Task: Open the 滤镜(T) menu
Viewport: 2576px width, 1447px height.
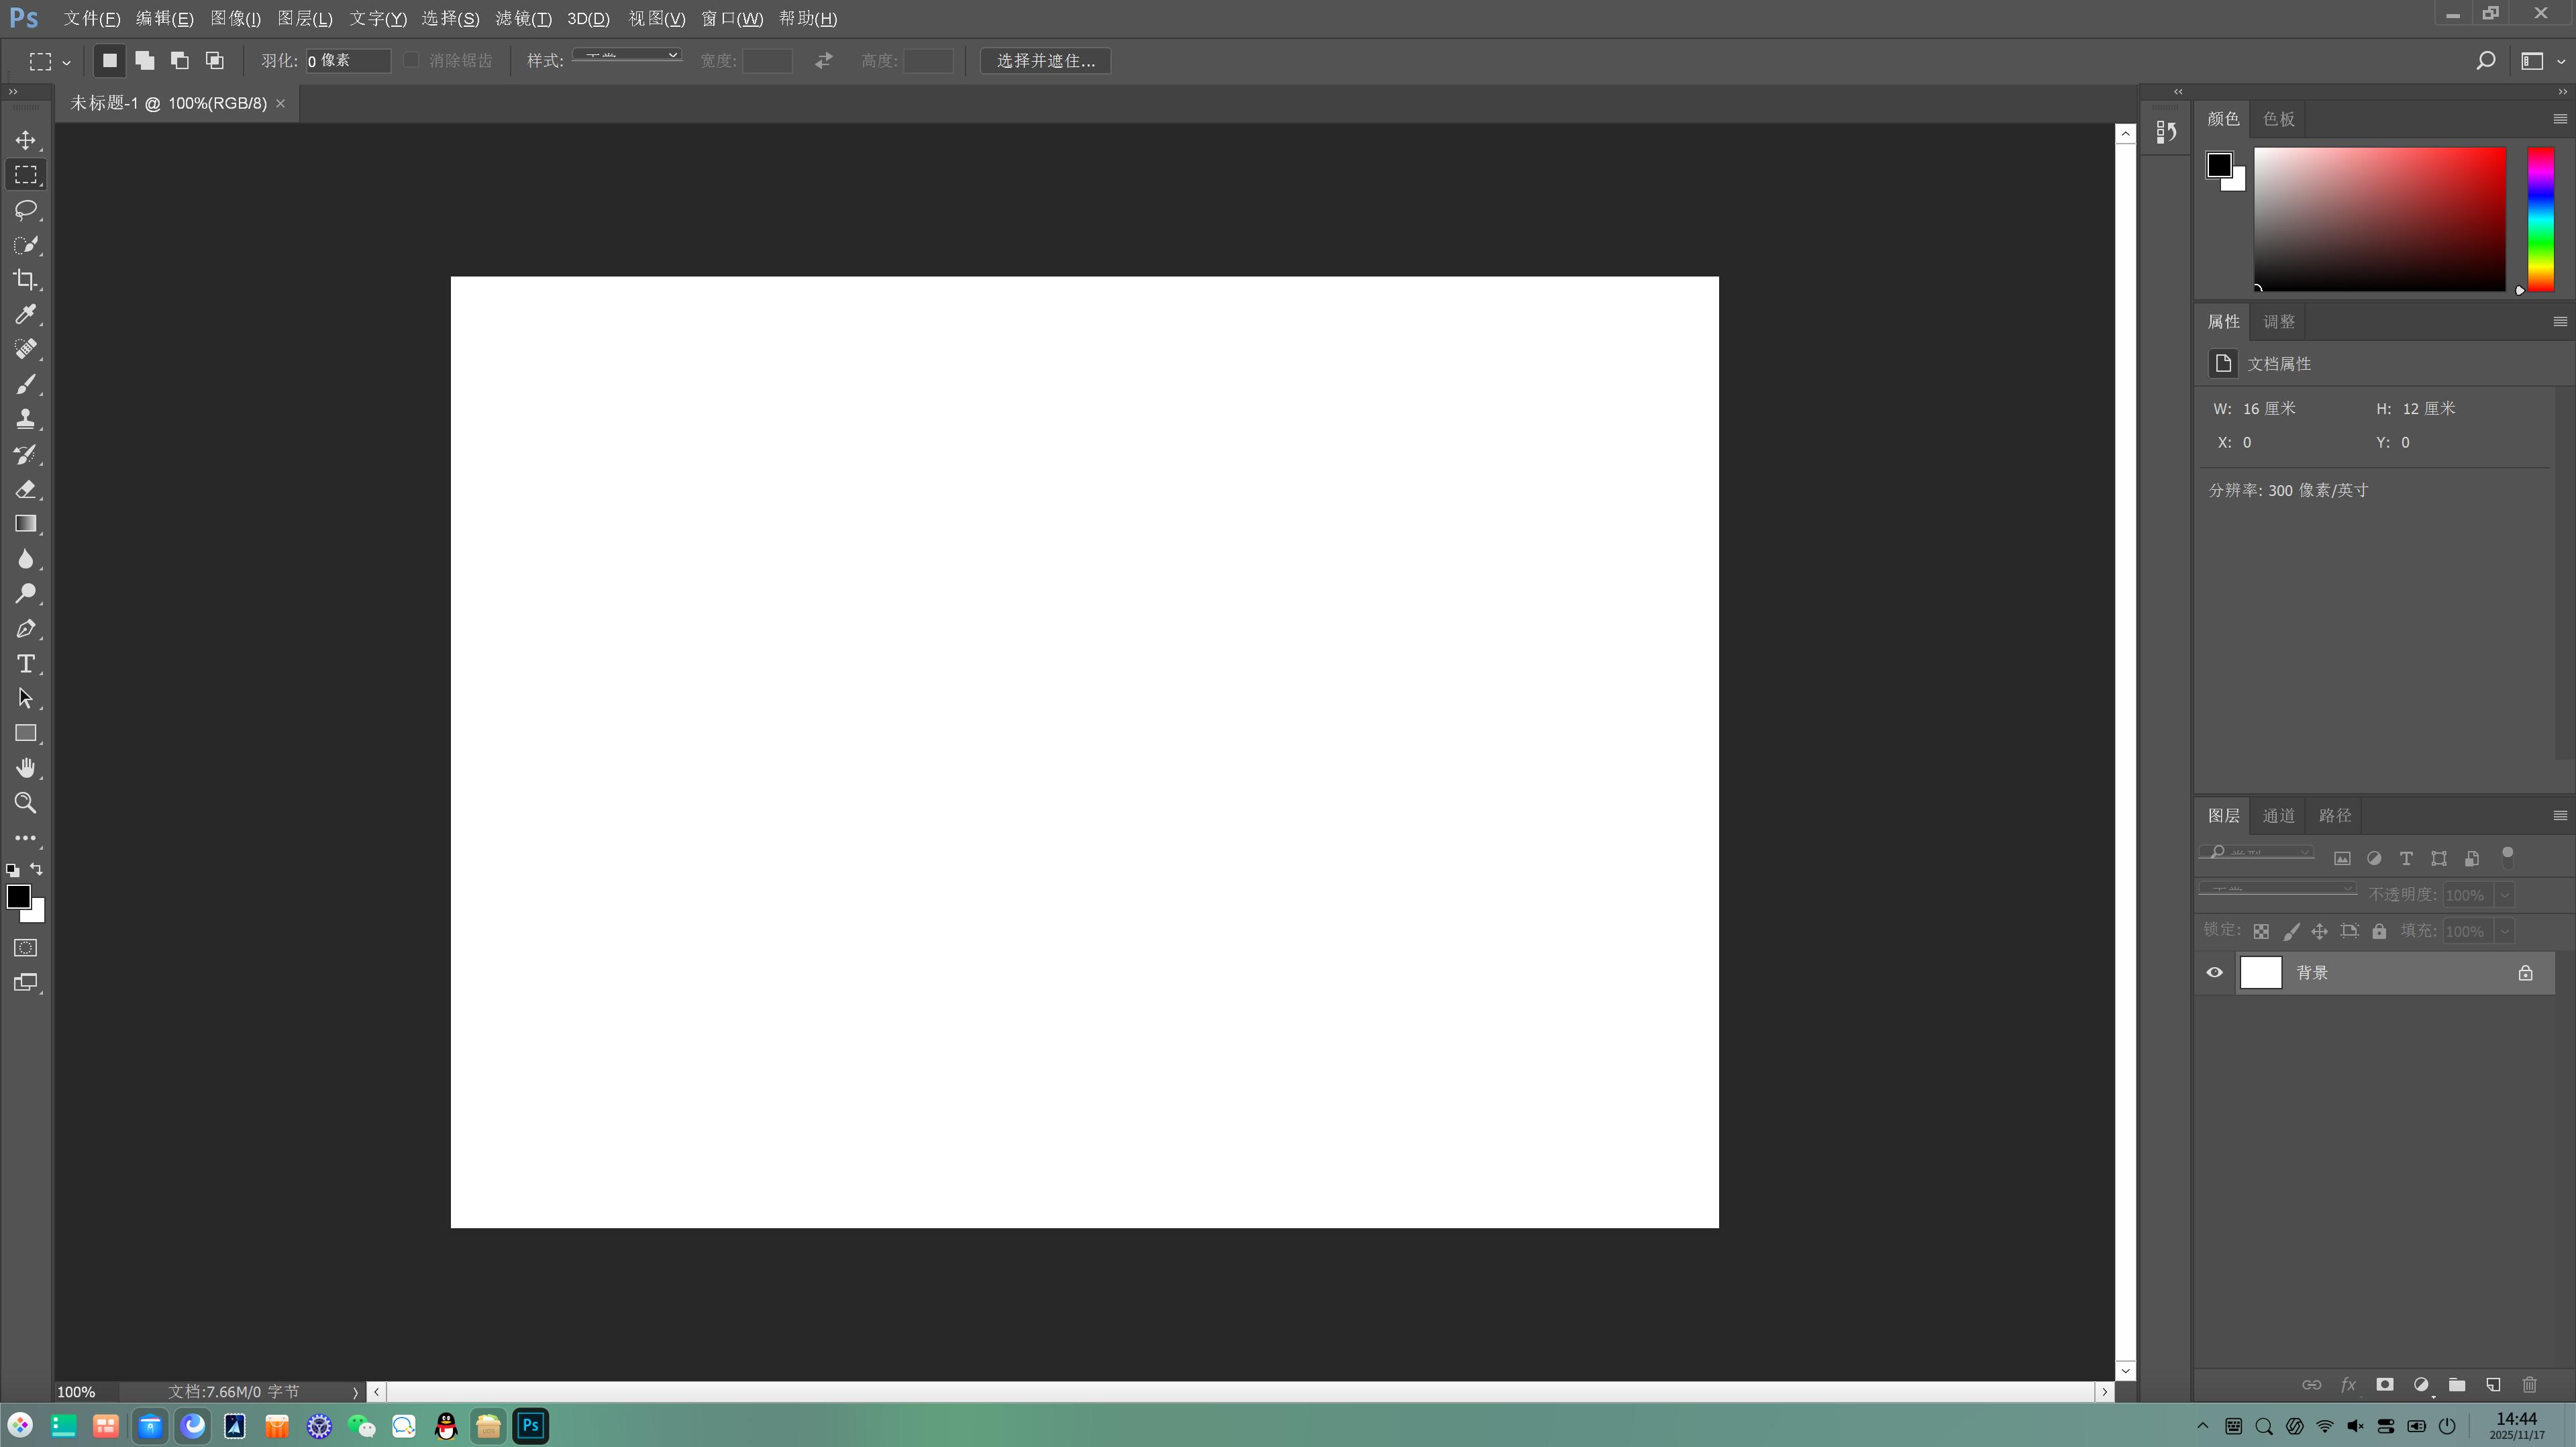Action: 523,19
